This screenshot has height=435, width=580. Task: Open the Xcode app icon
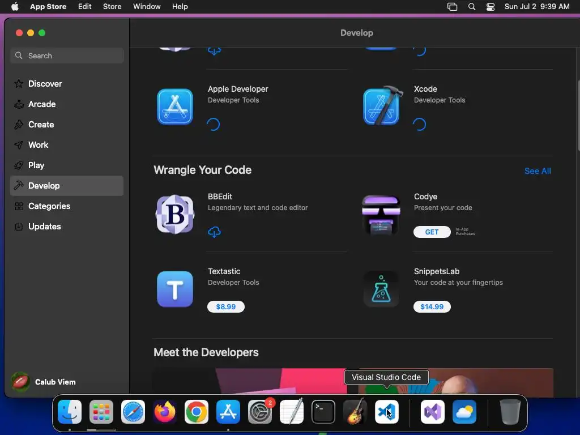click(382, 106)
